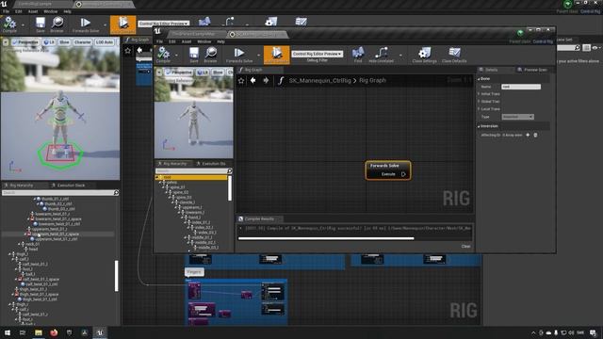Click forward arrow in the front Rig Graph toolbar
Viewport: 603px width, 339px height.
point(266,80)
